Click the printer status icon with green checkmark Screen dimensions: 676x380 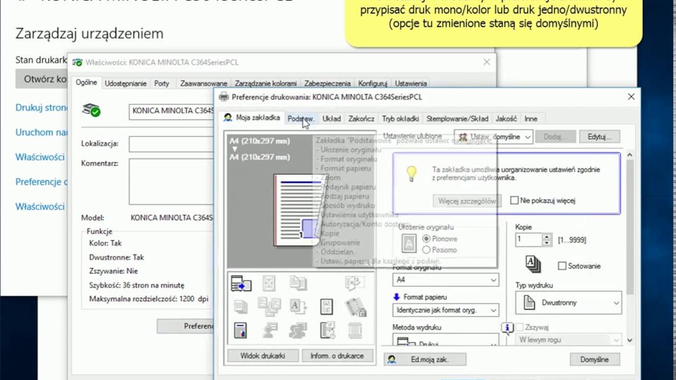(91, 110)
